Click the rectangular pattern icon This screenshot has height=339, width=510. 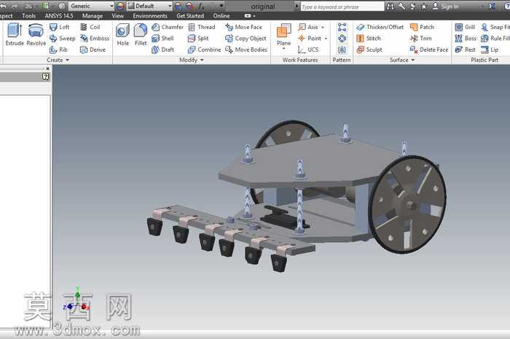click(x=342, y=27)
